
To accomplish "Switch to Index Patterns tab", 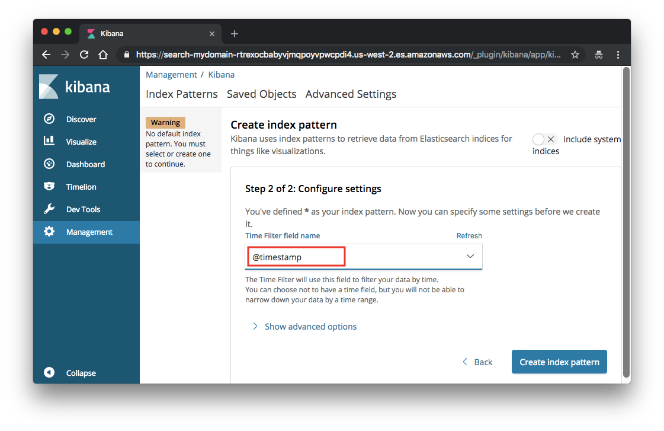I will pos(182,94).
